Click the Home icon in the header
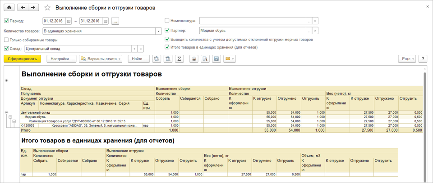 point(9,8)
